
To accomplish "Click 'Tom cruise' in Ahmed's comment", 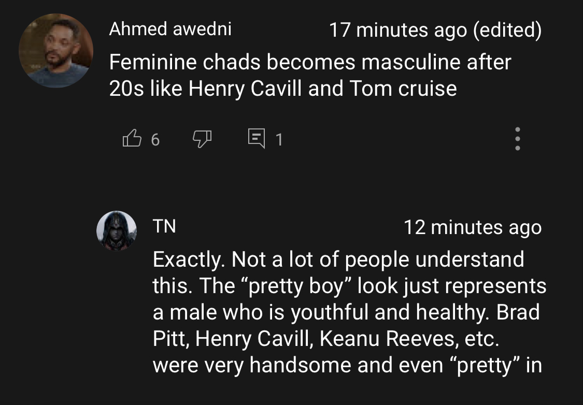I will [x=403, y=89].
